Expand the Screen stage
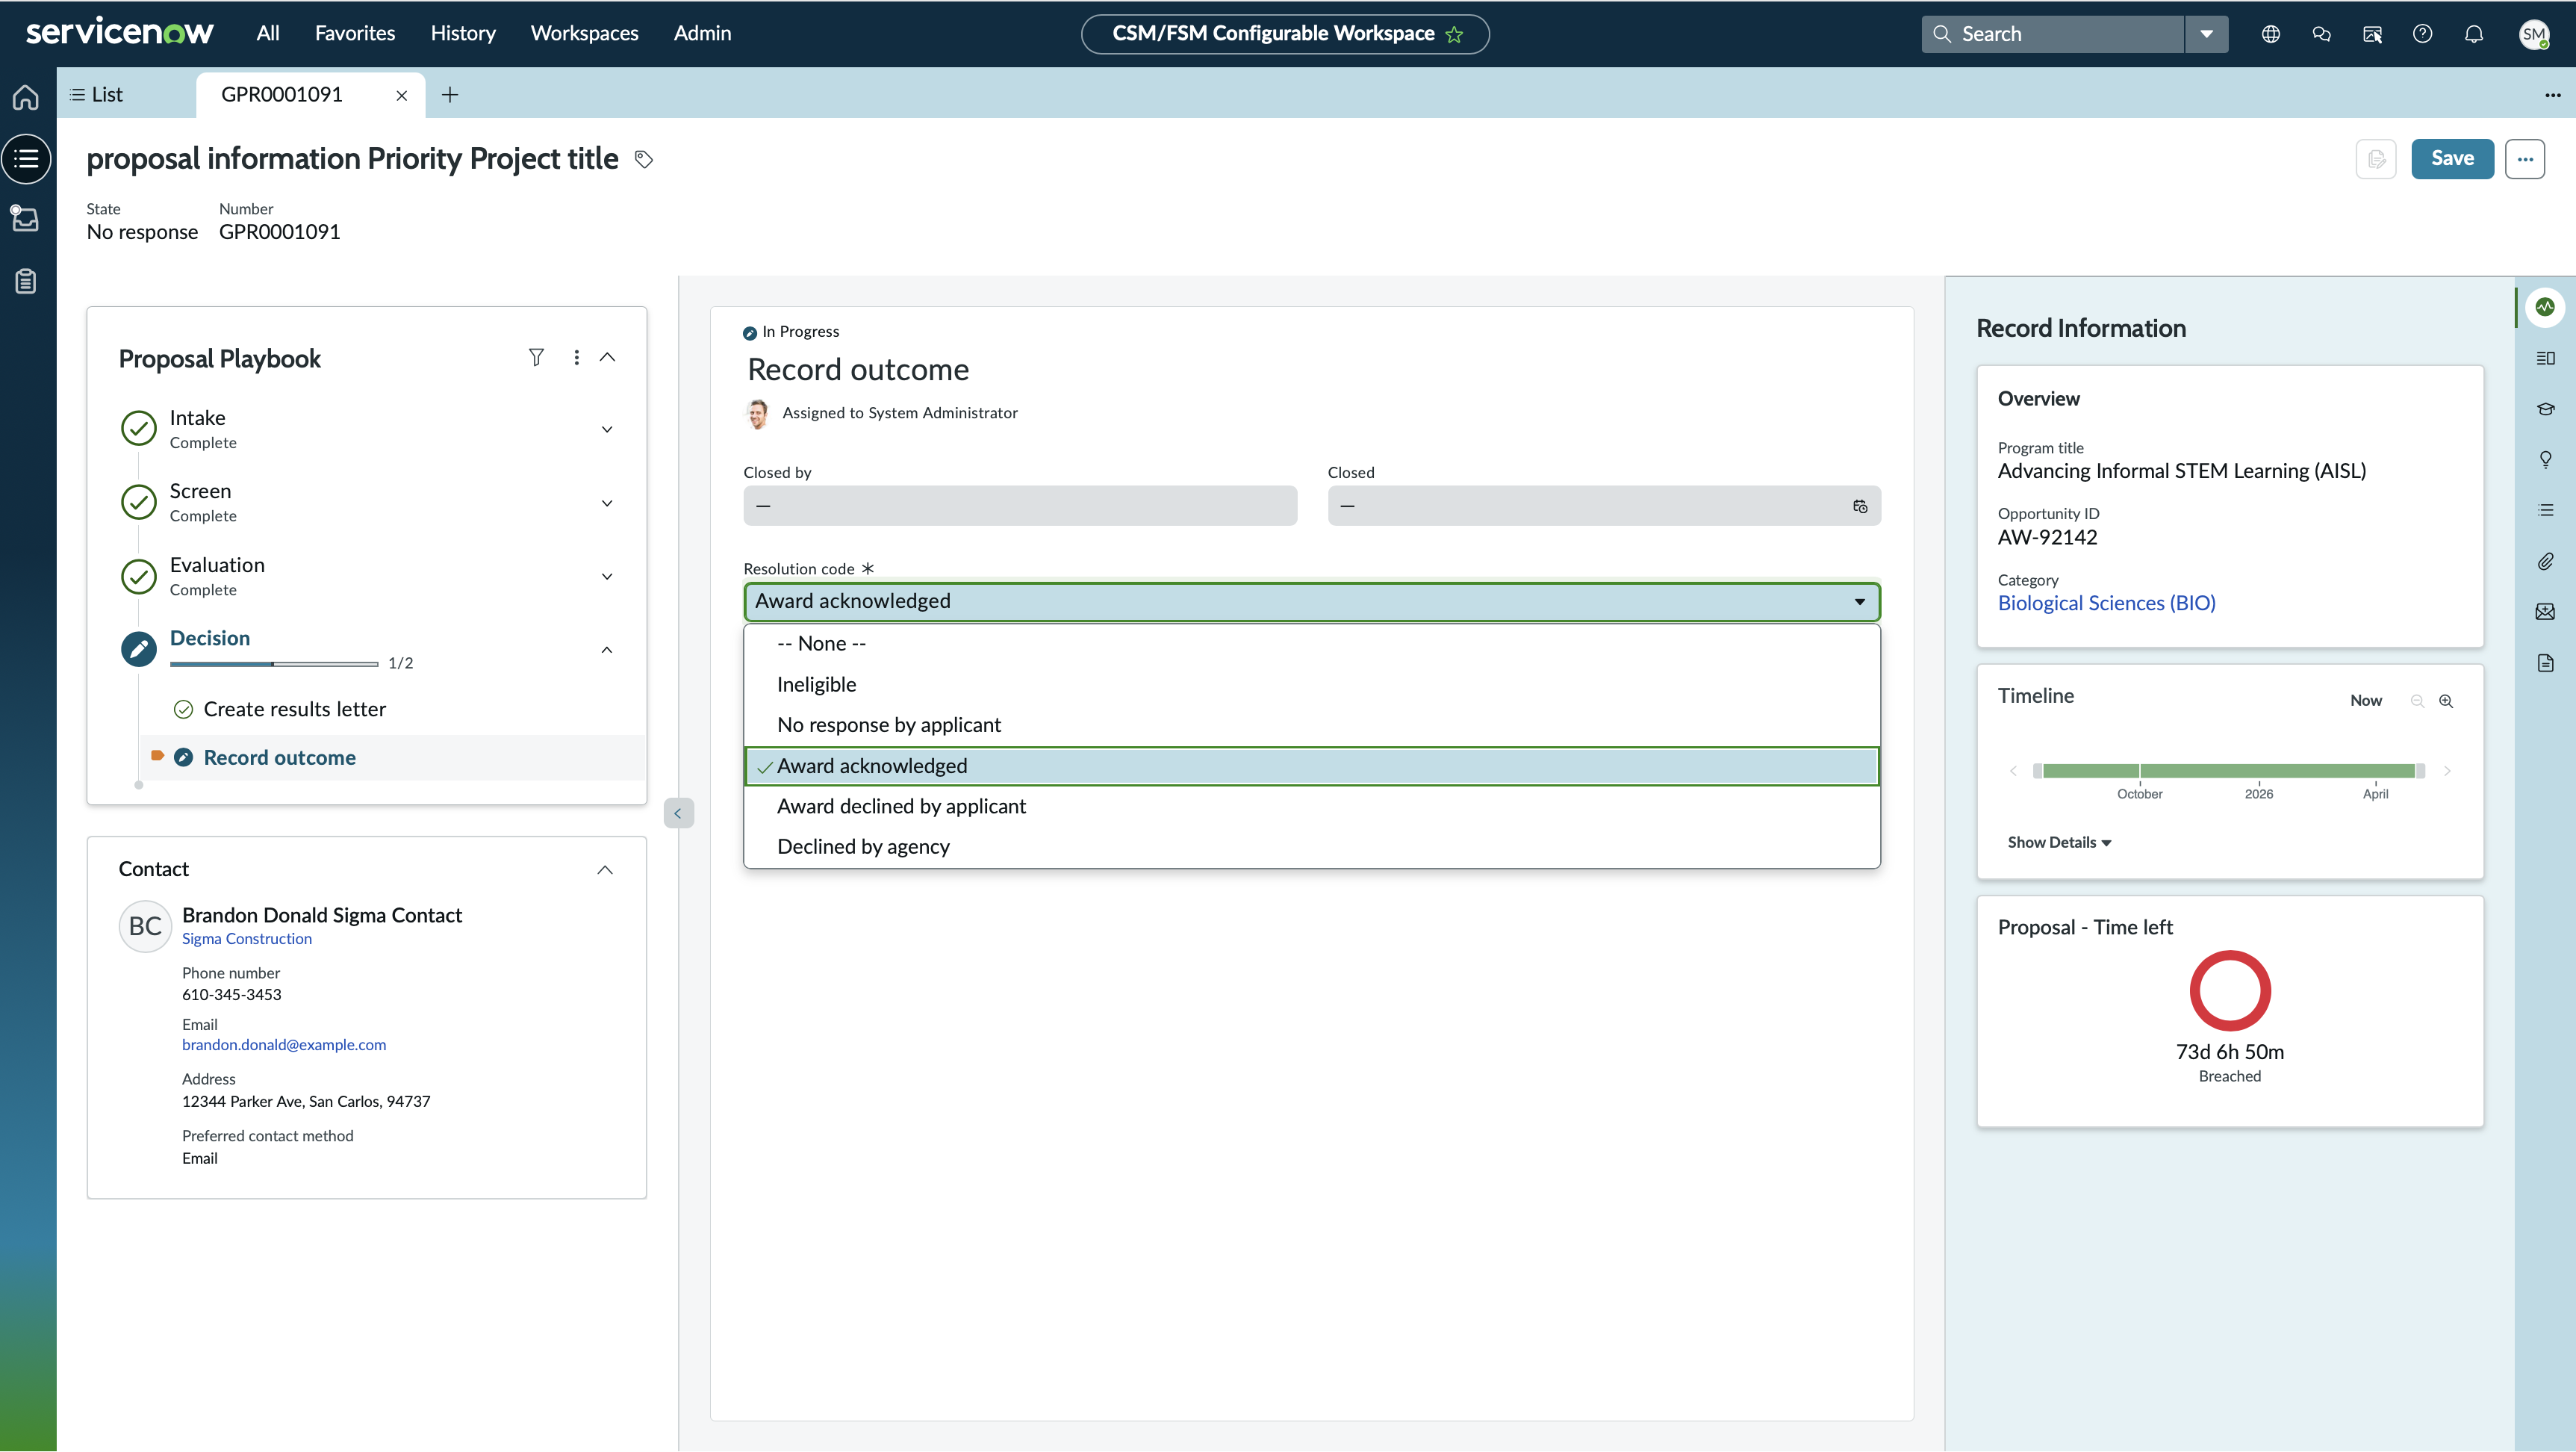The image size is (2576, 1452). [x=606, y=503]
